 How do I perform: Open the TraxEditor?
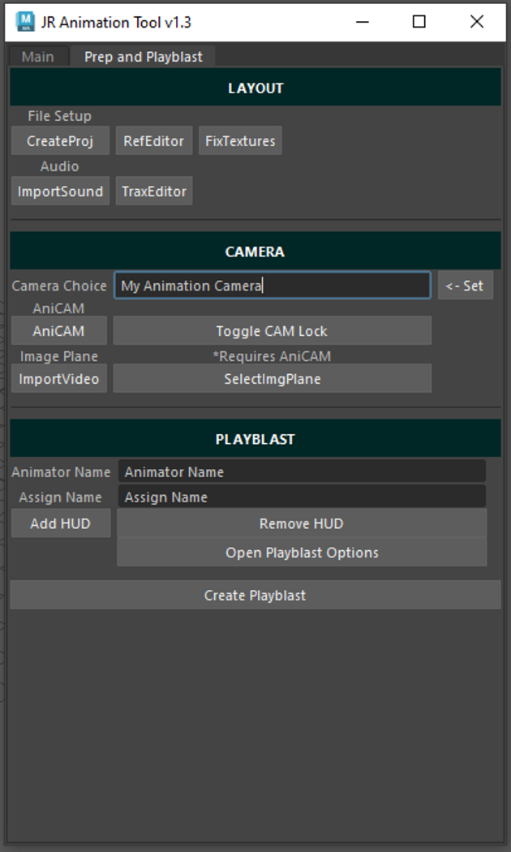click(154, 191)
